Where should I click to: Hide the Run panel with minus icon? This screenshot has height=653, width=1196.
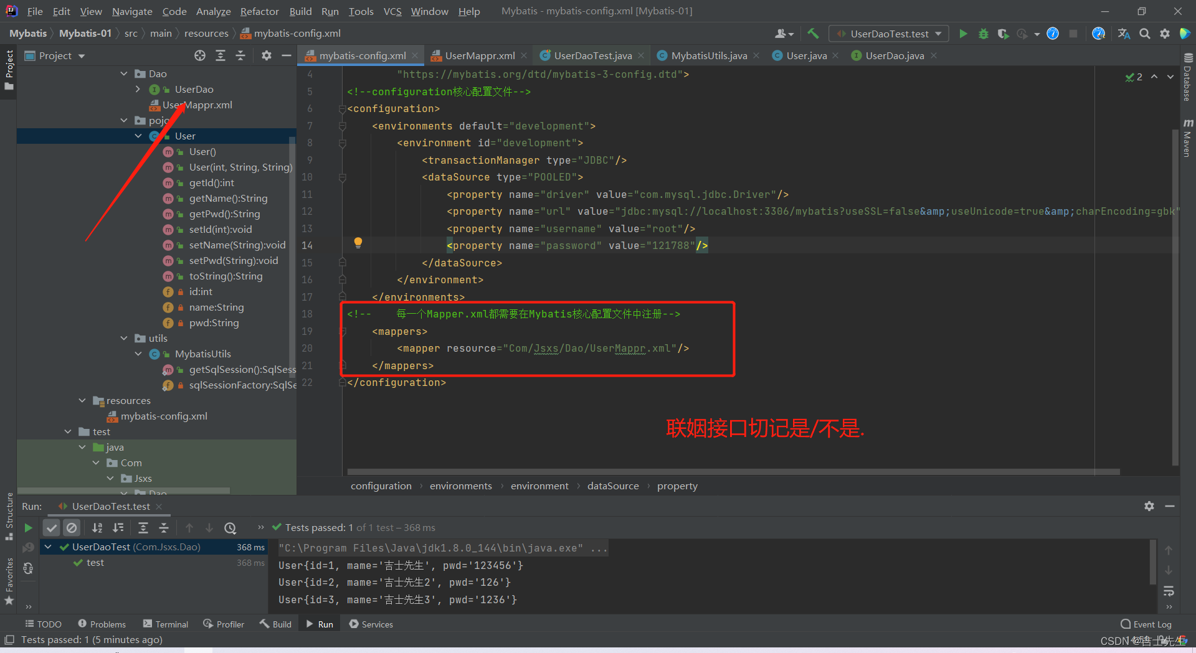point(1170,506)
